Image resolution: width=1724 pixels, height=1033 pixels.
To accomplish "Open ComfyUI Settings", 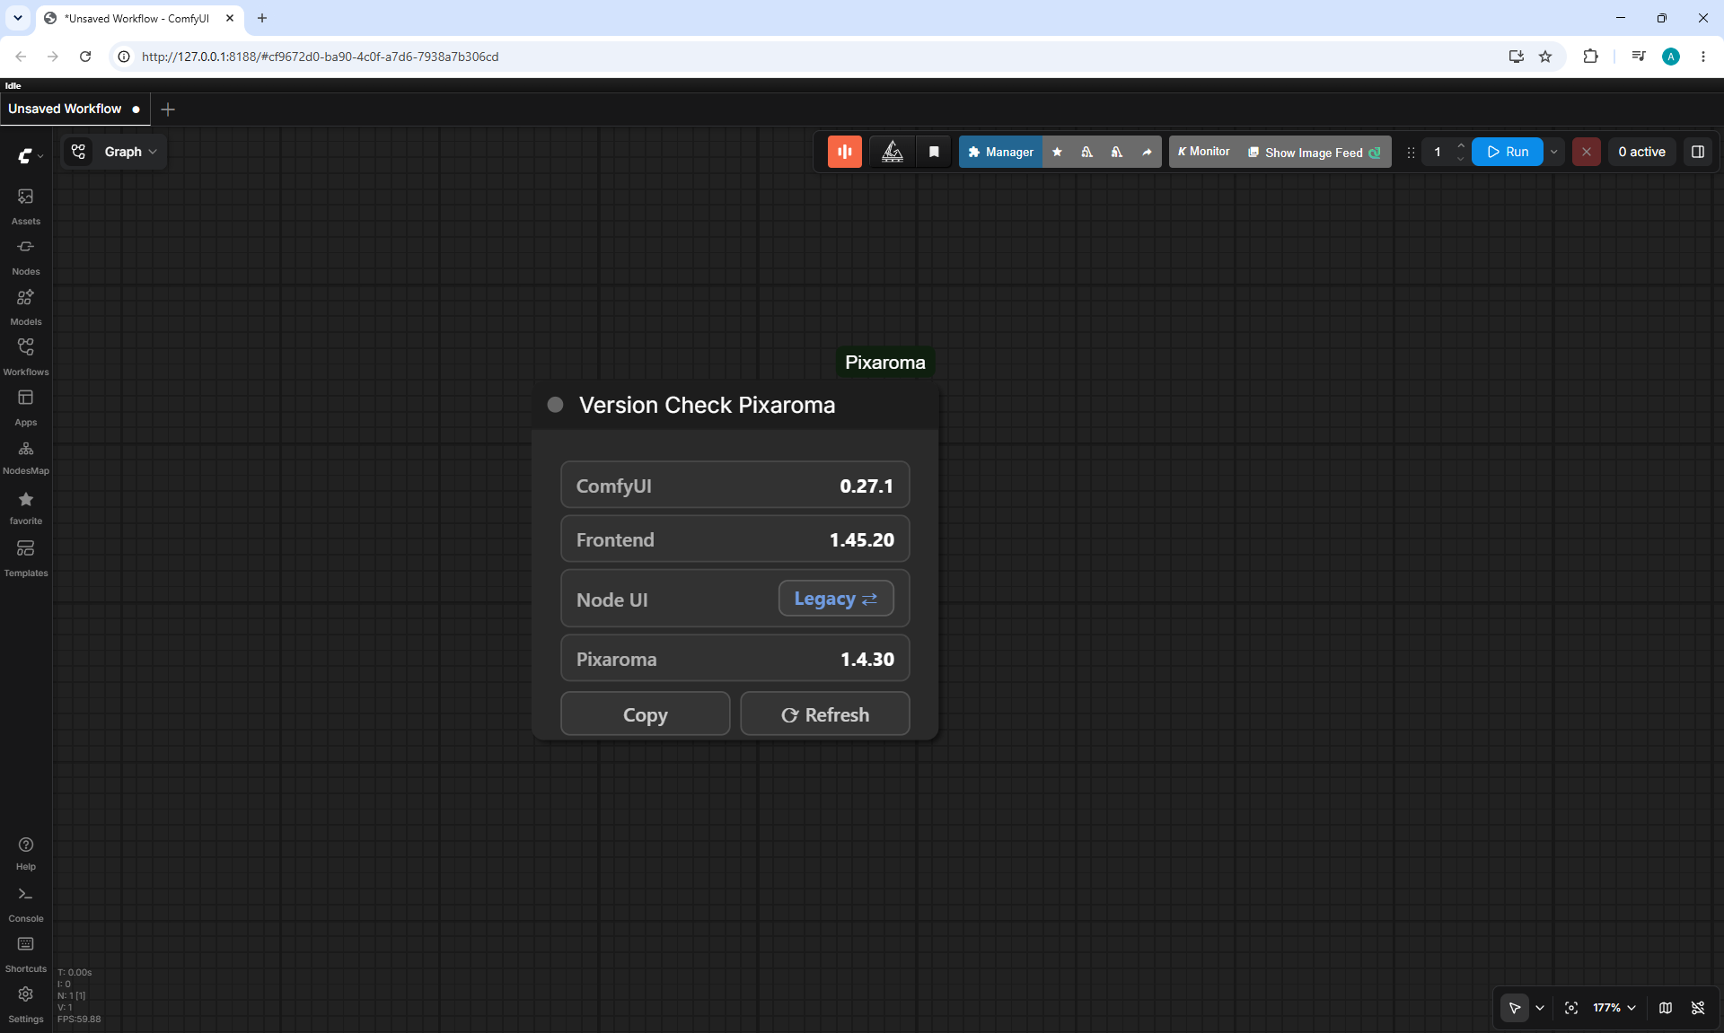I will (26, 1004).
